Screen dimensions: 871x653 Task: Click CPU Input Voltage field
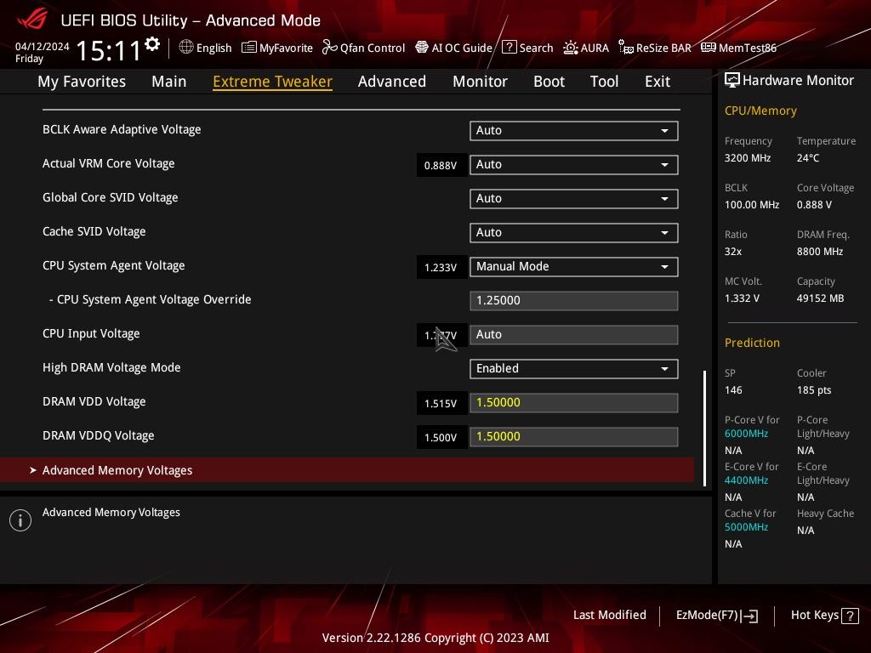tap(574, 335)
